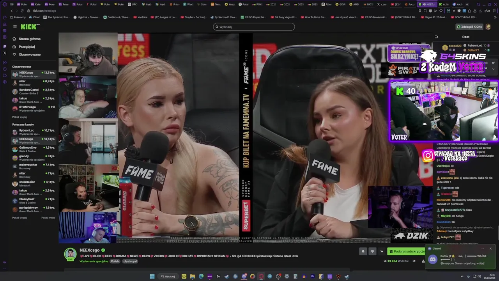The width and height of the screenshot is (499, 281).
Task: Open the volume control in system tray
Action: coord(479,276)
